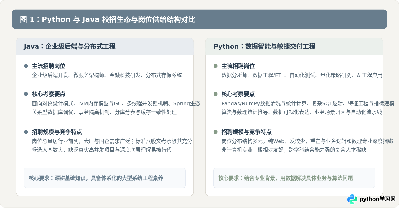Click '核心考察要点' heading in the Python card
Screen dimensions: 399x208
point(238,94)
